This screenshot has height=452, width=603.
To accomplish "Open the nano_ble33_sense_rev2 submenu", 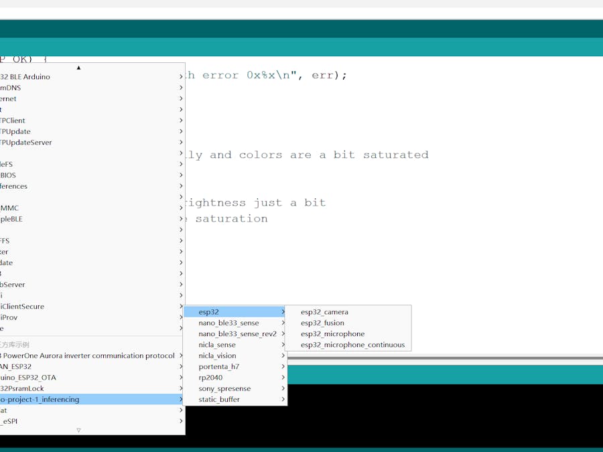I will pos(237,334).
